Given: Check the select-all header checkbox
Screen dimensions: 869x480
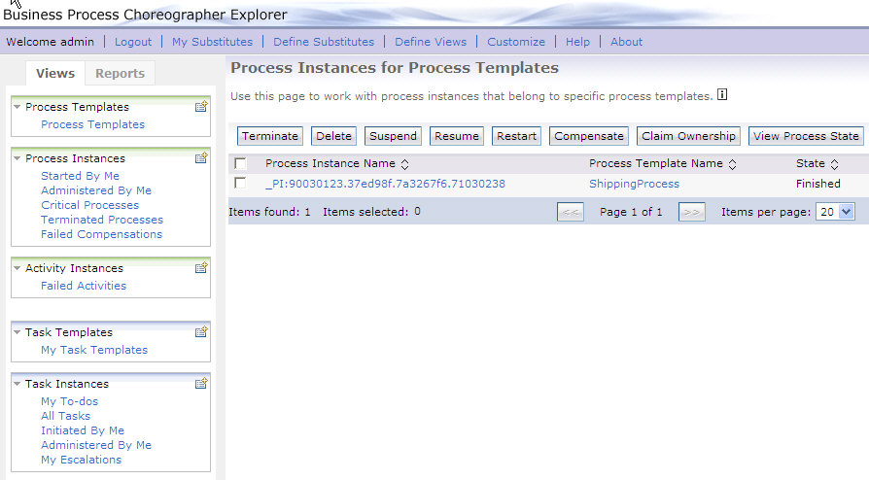Looking at the screenshot, I should coord(240,163).
